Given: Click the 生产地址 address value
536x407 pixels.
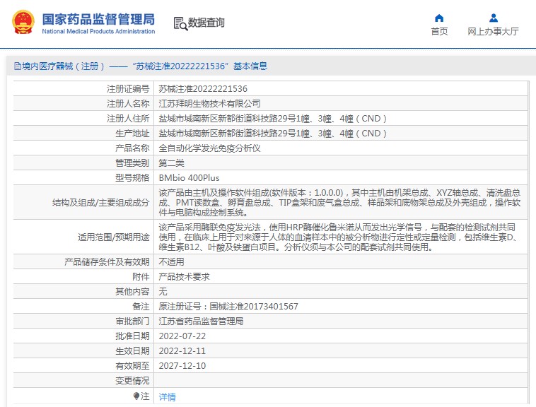Looking at the screenshot, I should pyautogui.click(x=273, y=133).
